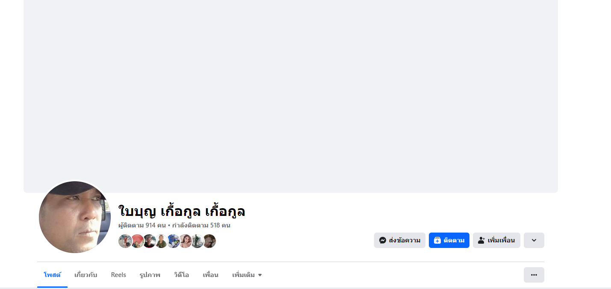Click the first friend avatar in the row

[x=125, y=241]
